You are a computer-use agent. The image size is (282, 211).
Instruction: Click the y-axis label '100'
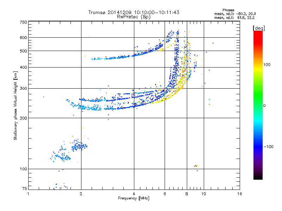(x=23, y=169)
